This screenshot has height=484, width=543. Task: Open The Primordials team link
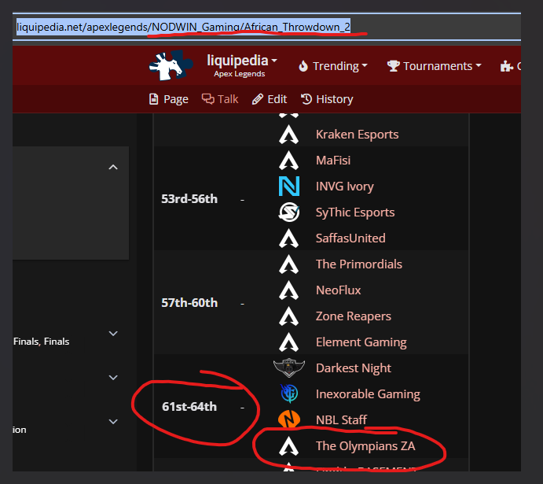coord(359,264)
